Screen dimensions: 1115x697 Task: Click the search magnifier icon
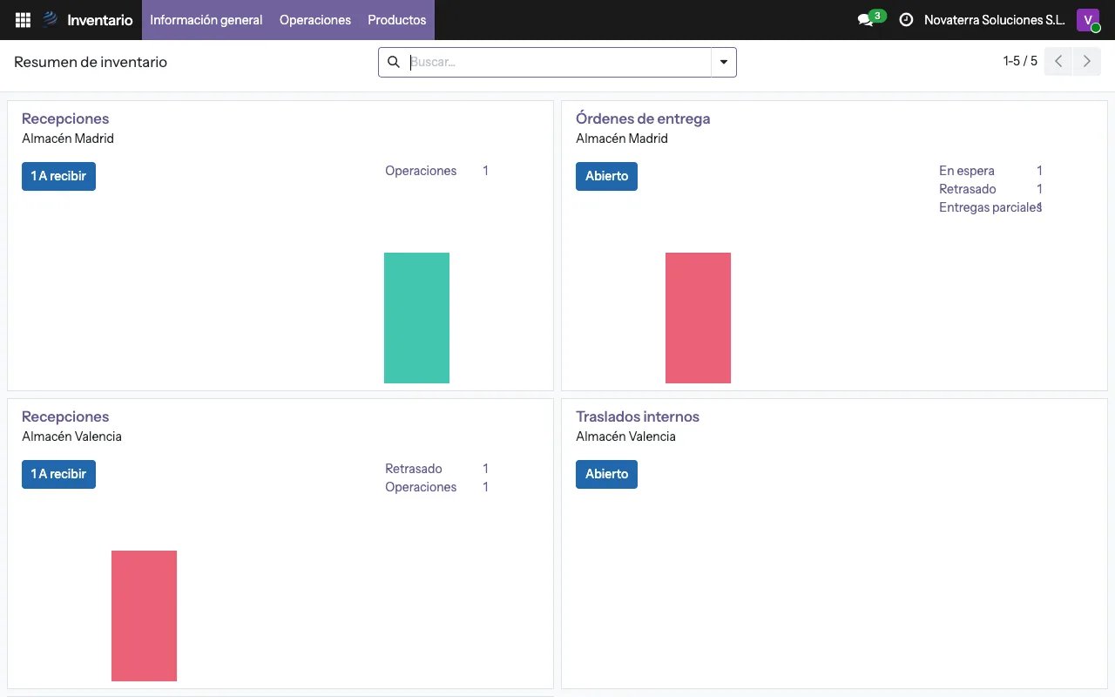pos(393,62)
